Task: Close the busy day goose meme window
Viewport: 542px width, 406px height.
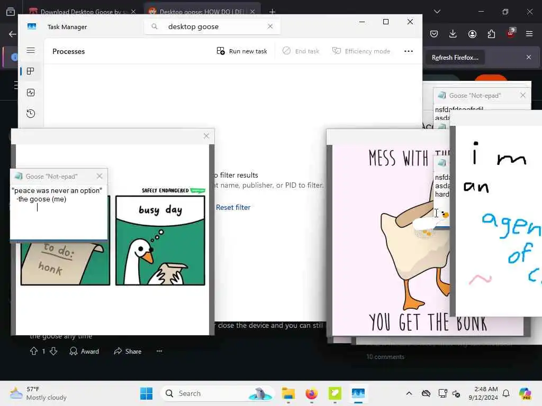Action: [206, 136]
